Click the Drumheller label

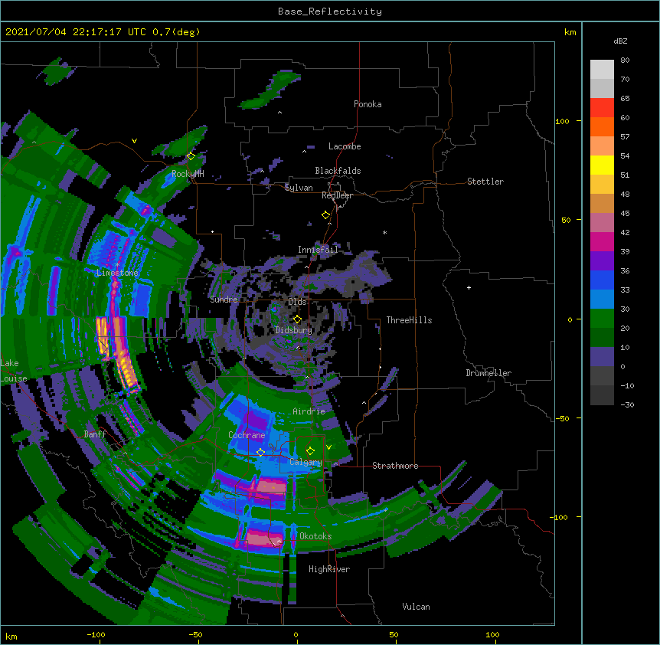tap(488, 373)
